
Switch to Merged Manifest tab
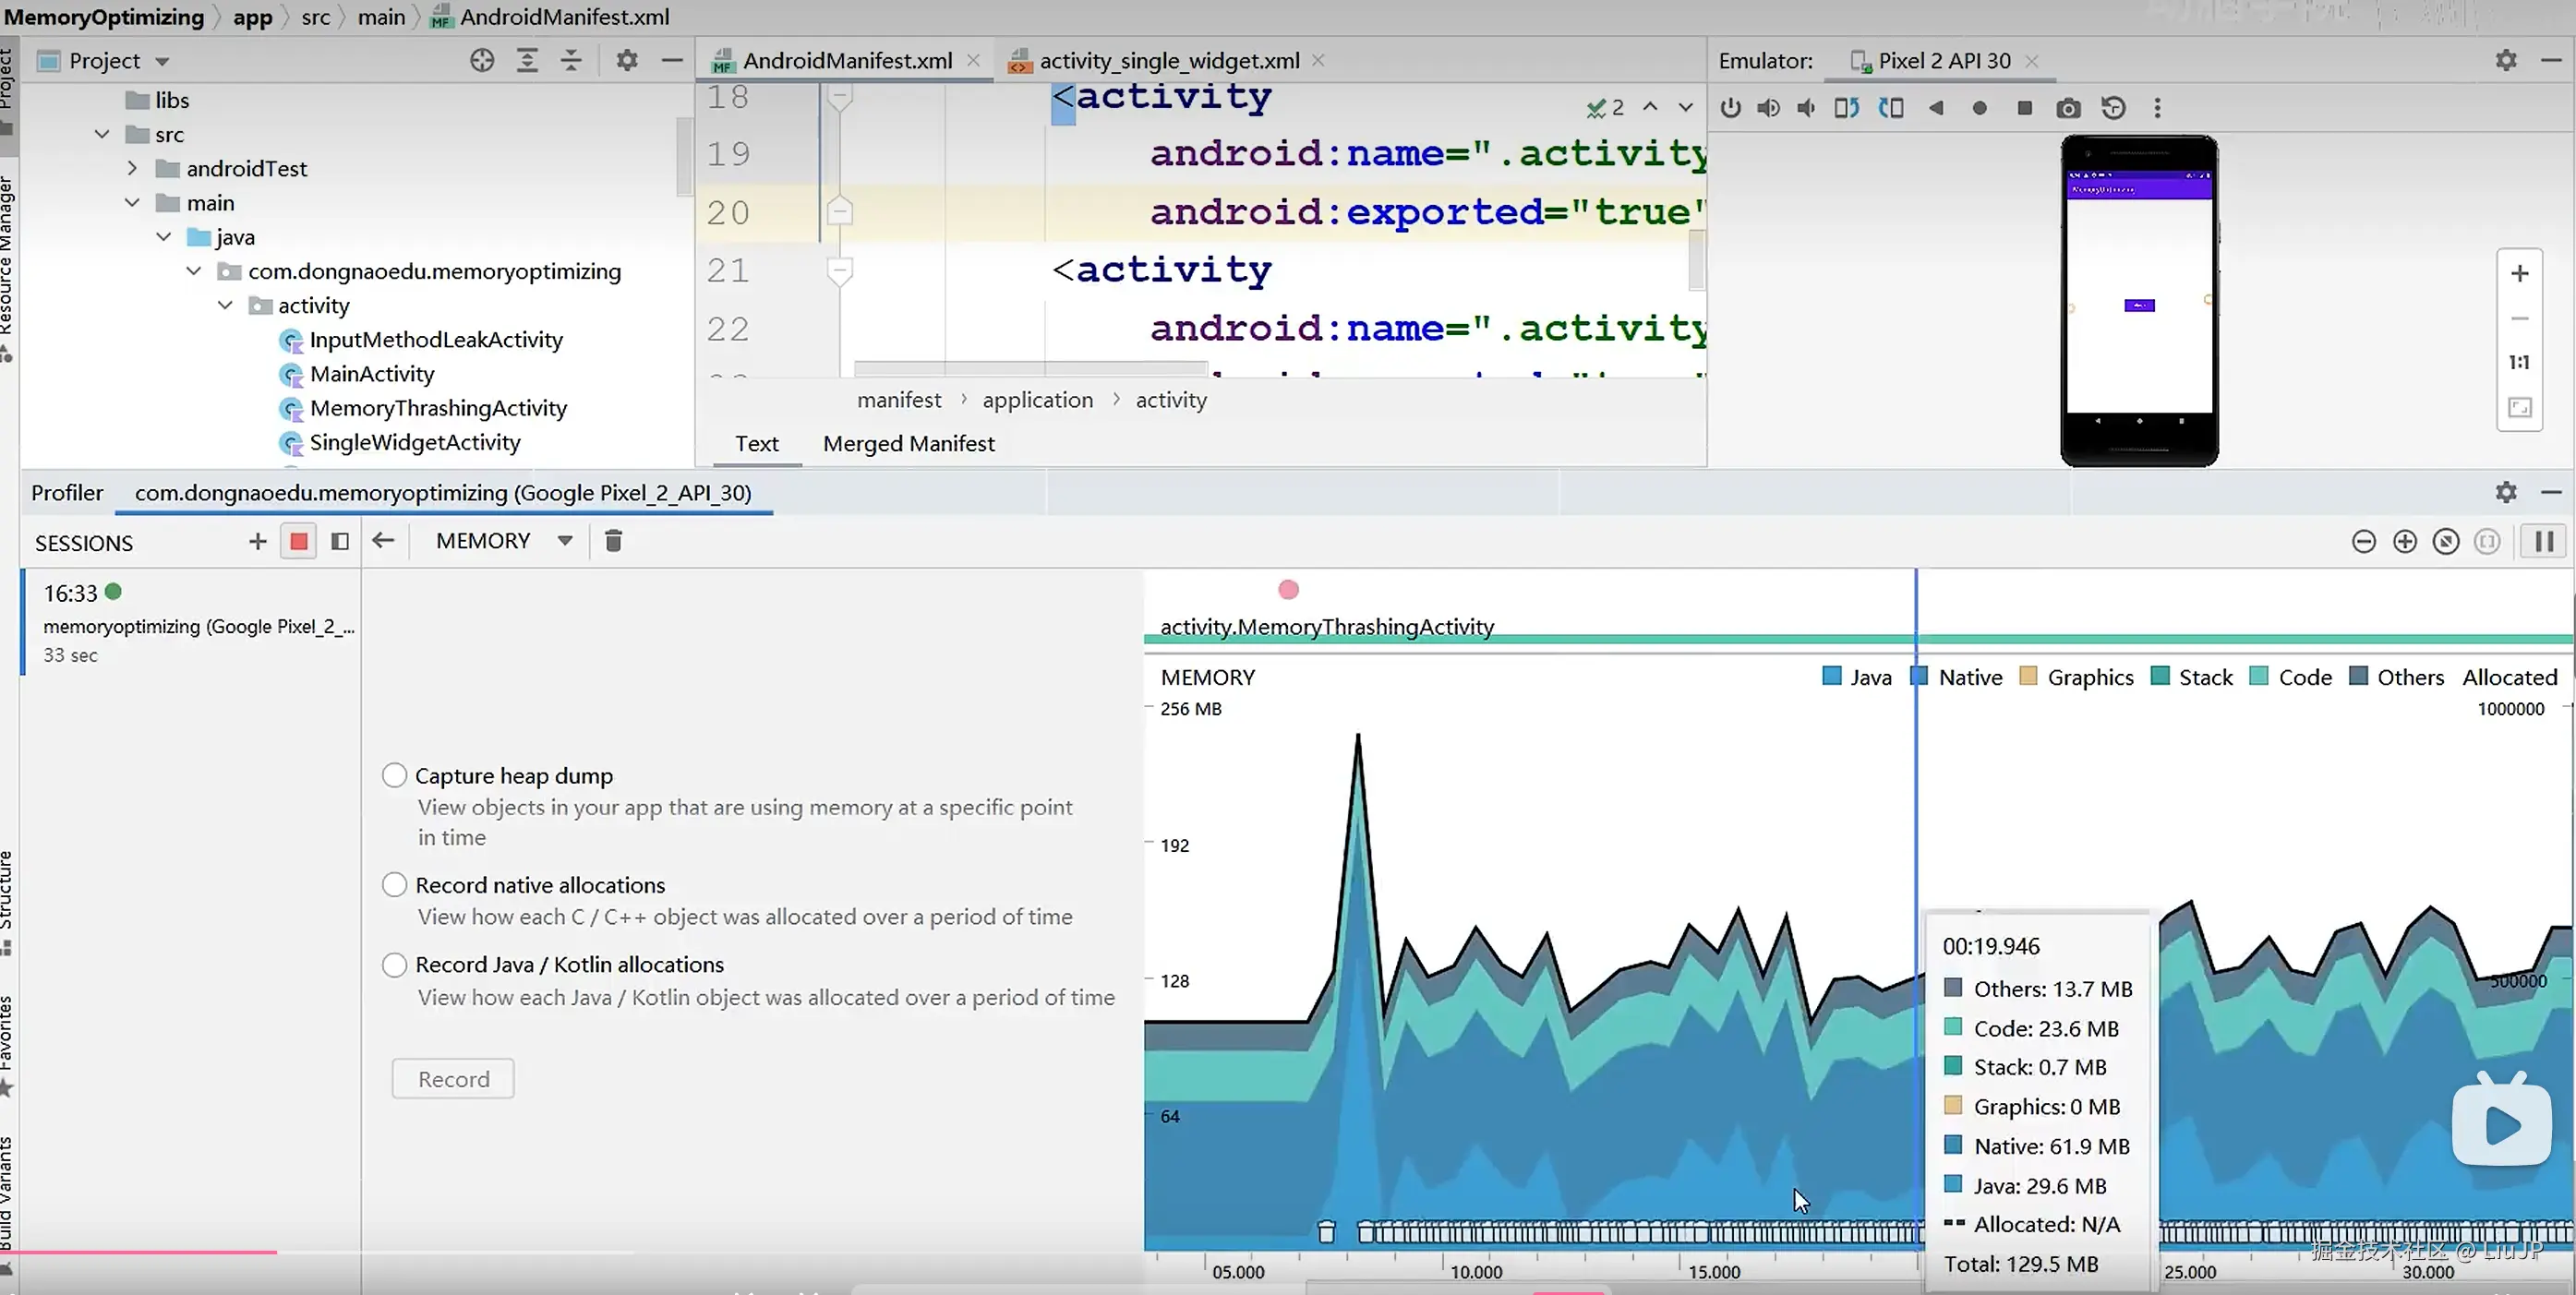pyautogui.click(x=908, y=443)
